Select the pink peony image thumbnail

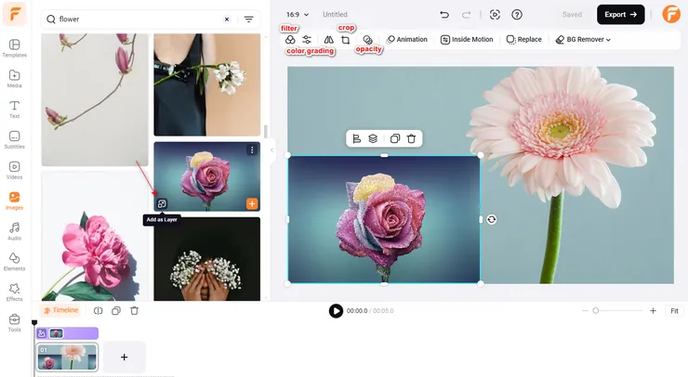tap(95, 236)
